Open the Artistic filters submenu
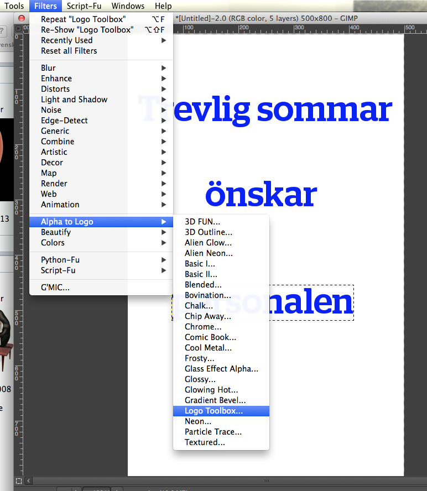 tap(101, 152)
